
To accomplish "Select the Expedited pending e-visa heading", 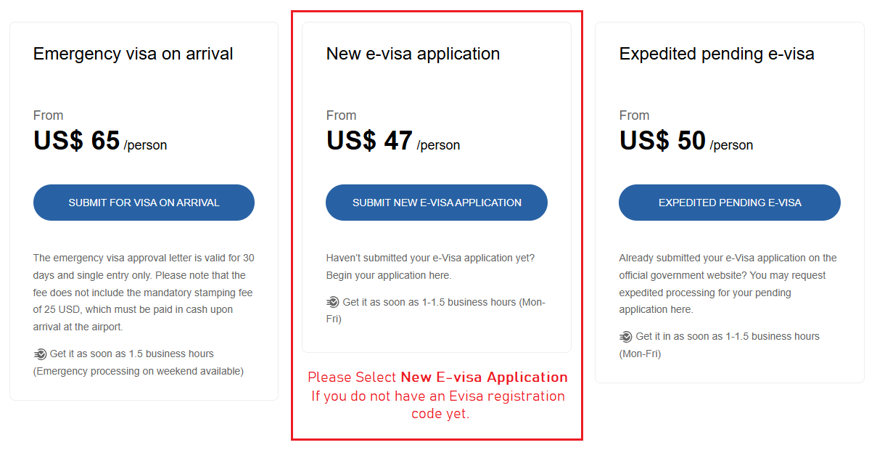I will (717, 54).
